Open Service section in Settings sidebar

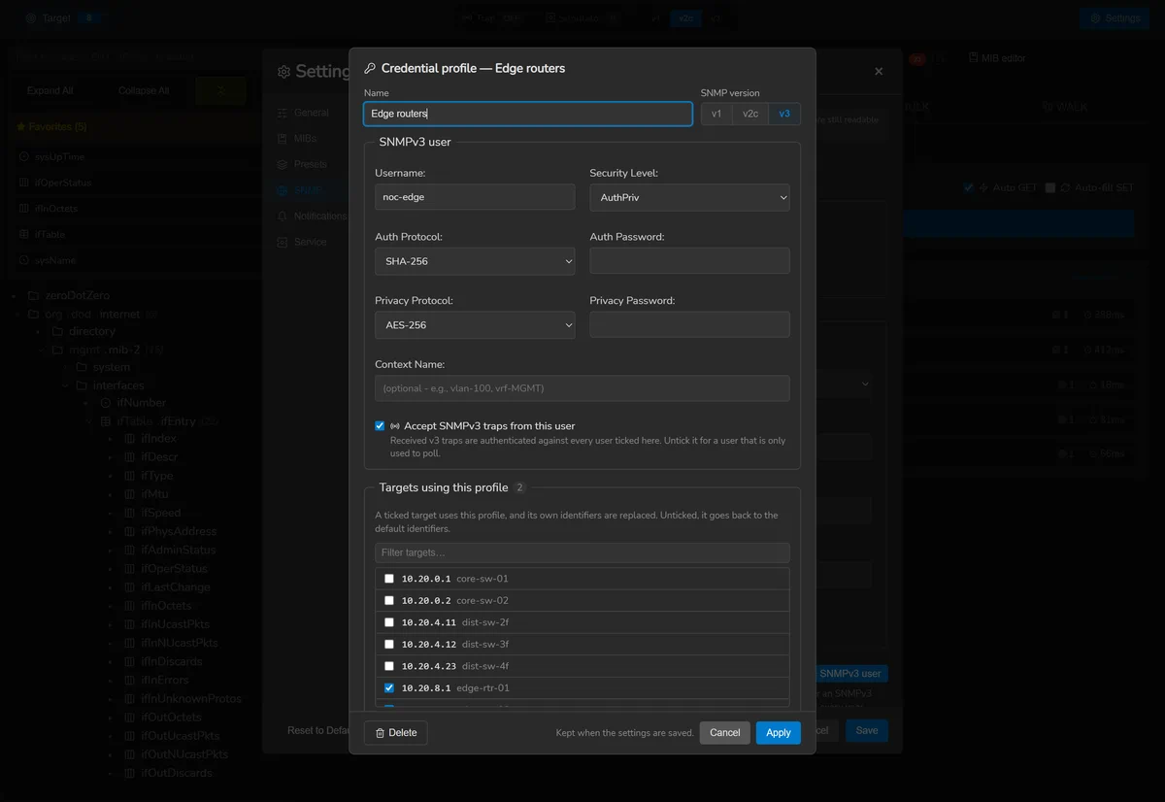pyautogui.click(x=302, y=242)
